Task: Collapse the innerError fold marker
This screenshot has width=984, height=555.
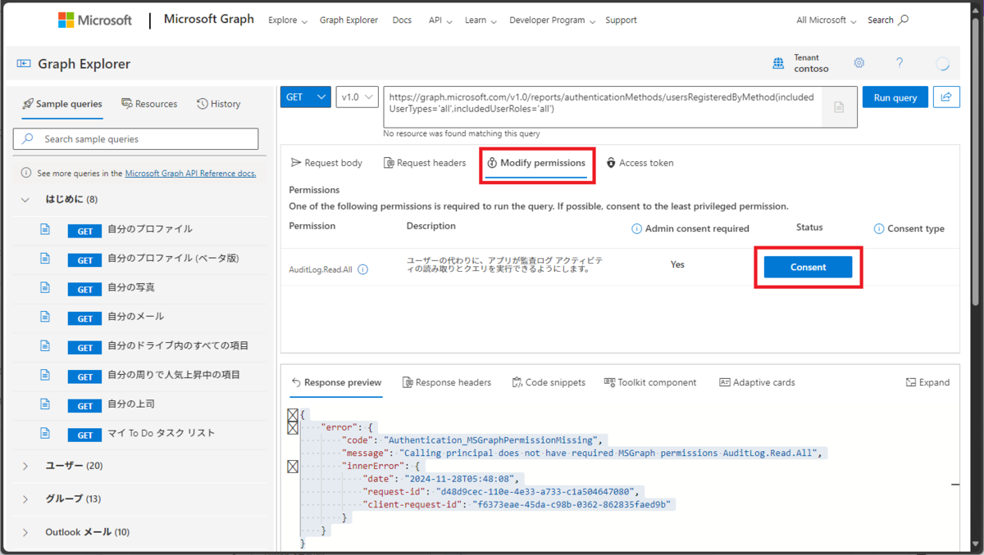Action: pos(293,467)
